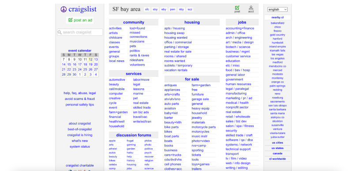Open 'rants & raves' in community
This screenshot has height=171, width=353.
pyautogui.click(x=139, y=55)
